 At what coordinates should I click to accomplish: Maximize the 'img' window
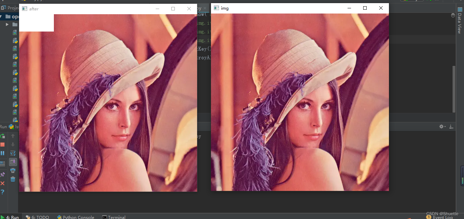pyautogui.click(x=365, y=8)
